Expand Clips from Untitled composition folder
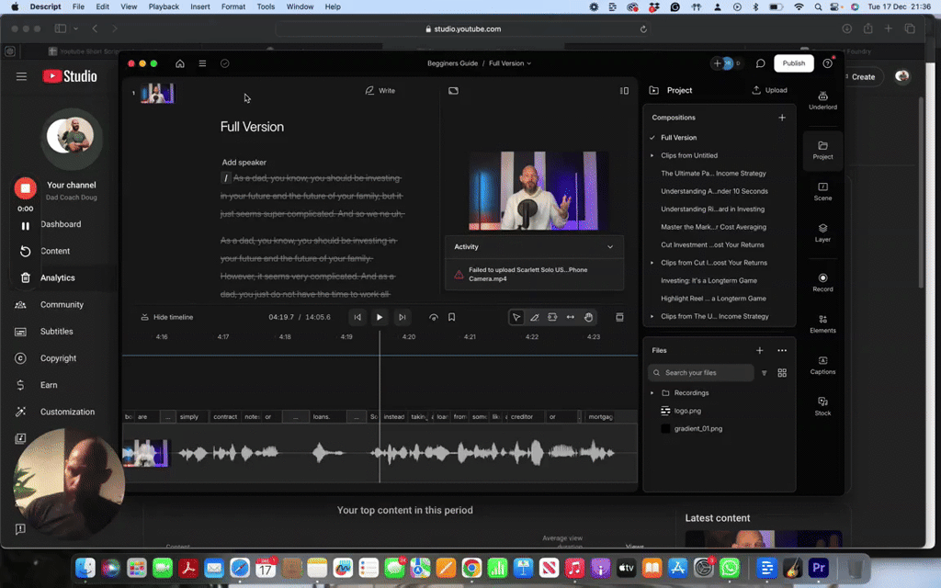This screenshot has height=588, width=941. tap(652, 155)
